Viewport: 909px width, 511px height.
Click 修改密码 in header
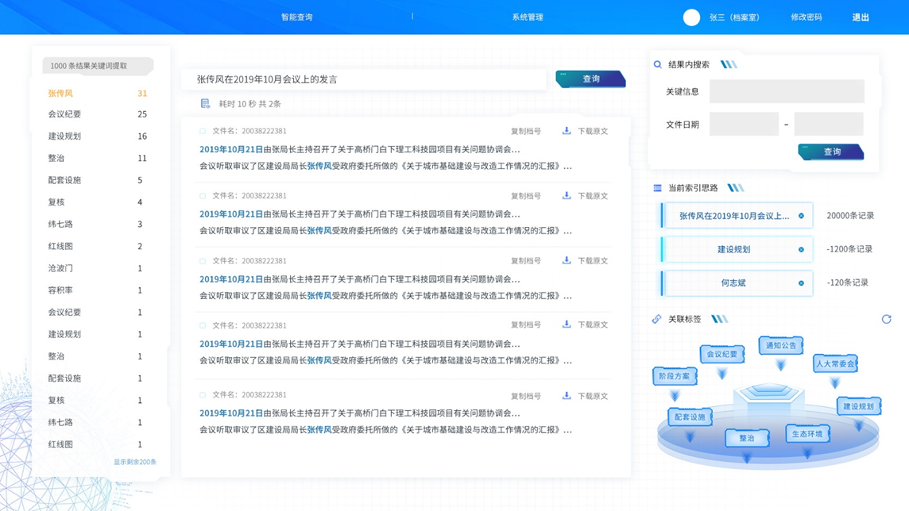[x=806, y=17]
